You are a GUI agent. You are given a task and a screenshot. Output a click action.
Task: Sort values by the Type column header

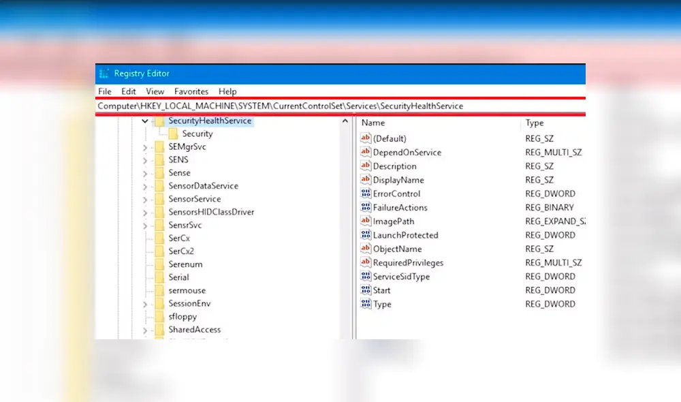[x=534, y=123]
